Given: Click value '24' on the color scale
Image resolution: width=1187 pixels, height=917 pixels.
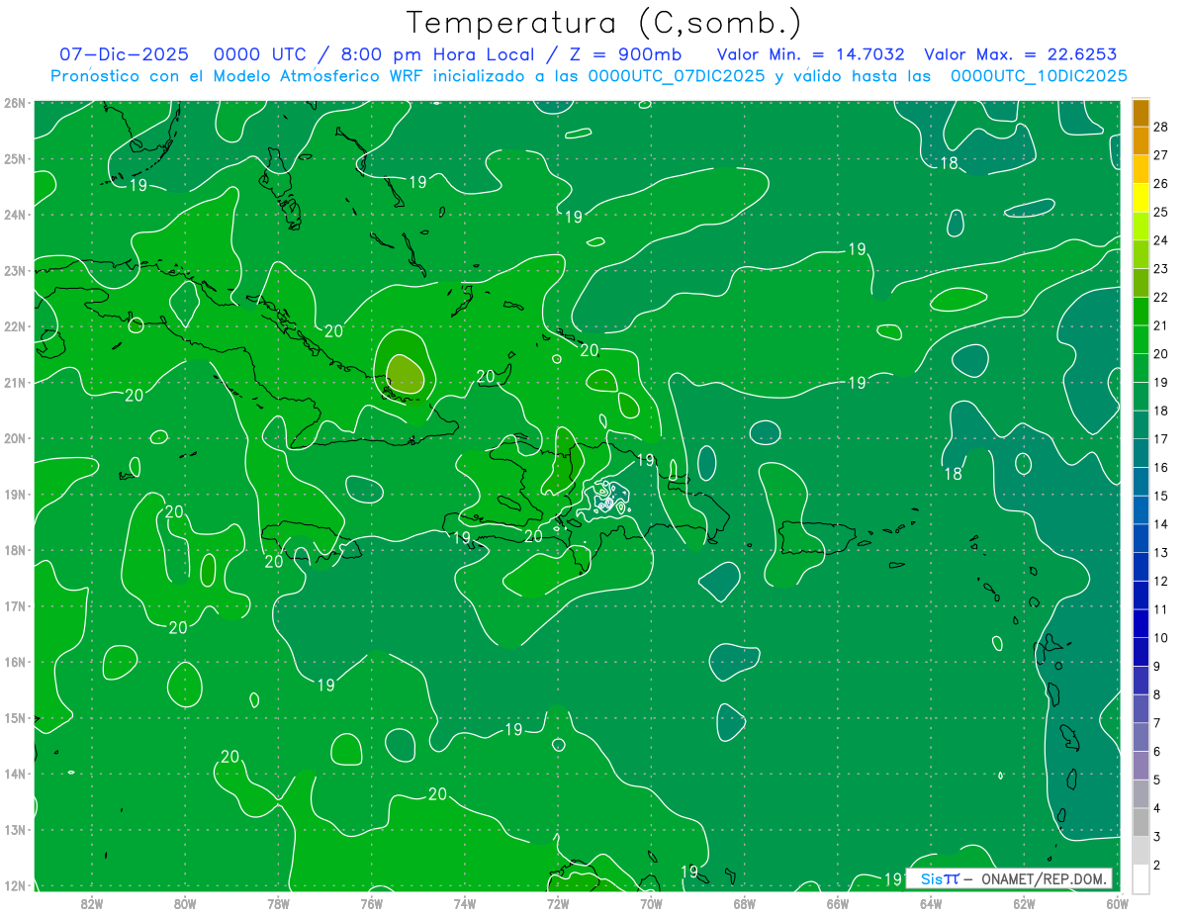Looking at the screenshot, I should click(1160, 240).
